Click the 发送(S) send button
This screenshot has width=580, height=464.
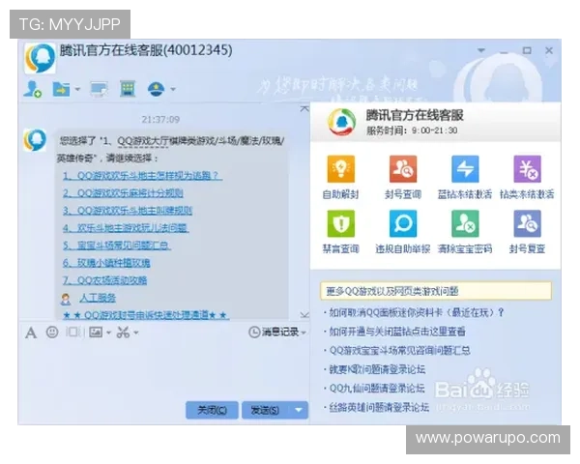coord(266,410)
